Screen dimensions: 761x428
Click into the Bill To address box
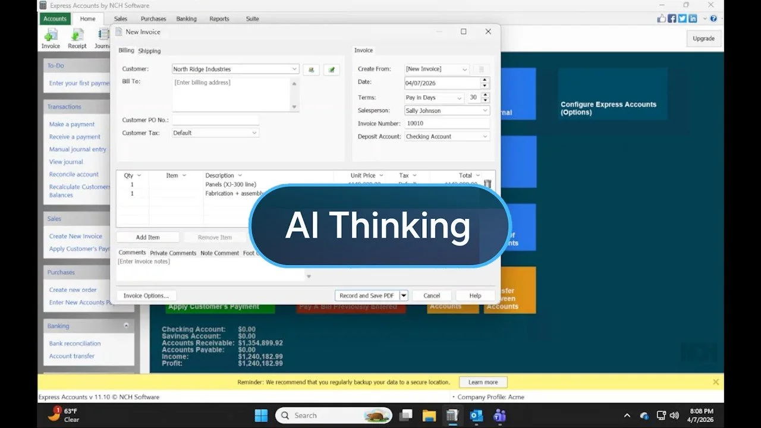pyautogui.click(x=231, y=94)
